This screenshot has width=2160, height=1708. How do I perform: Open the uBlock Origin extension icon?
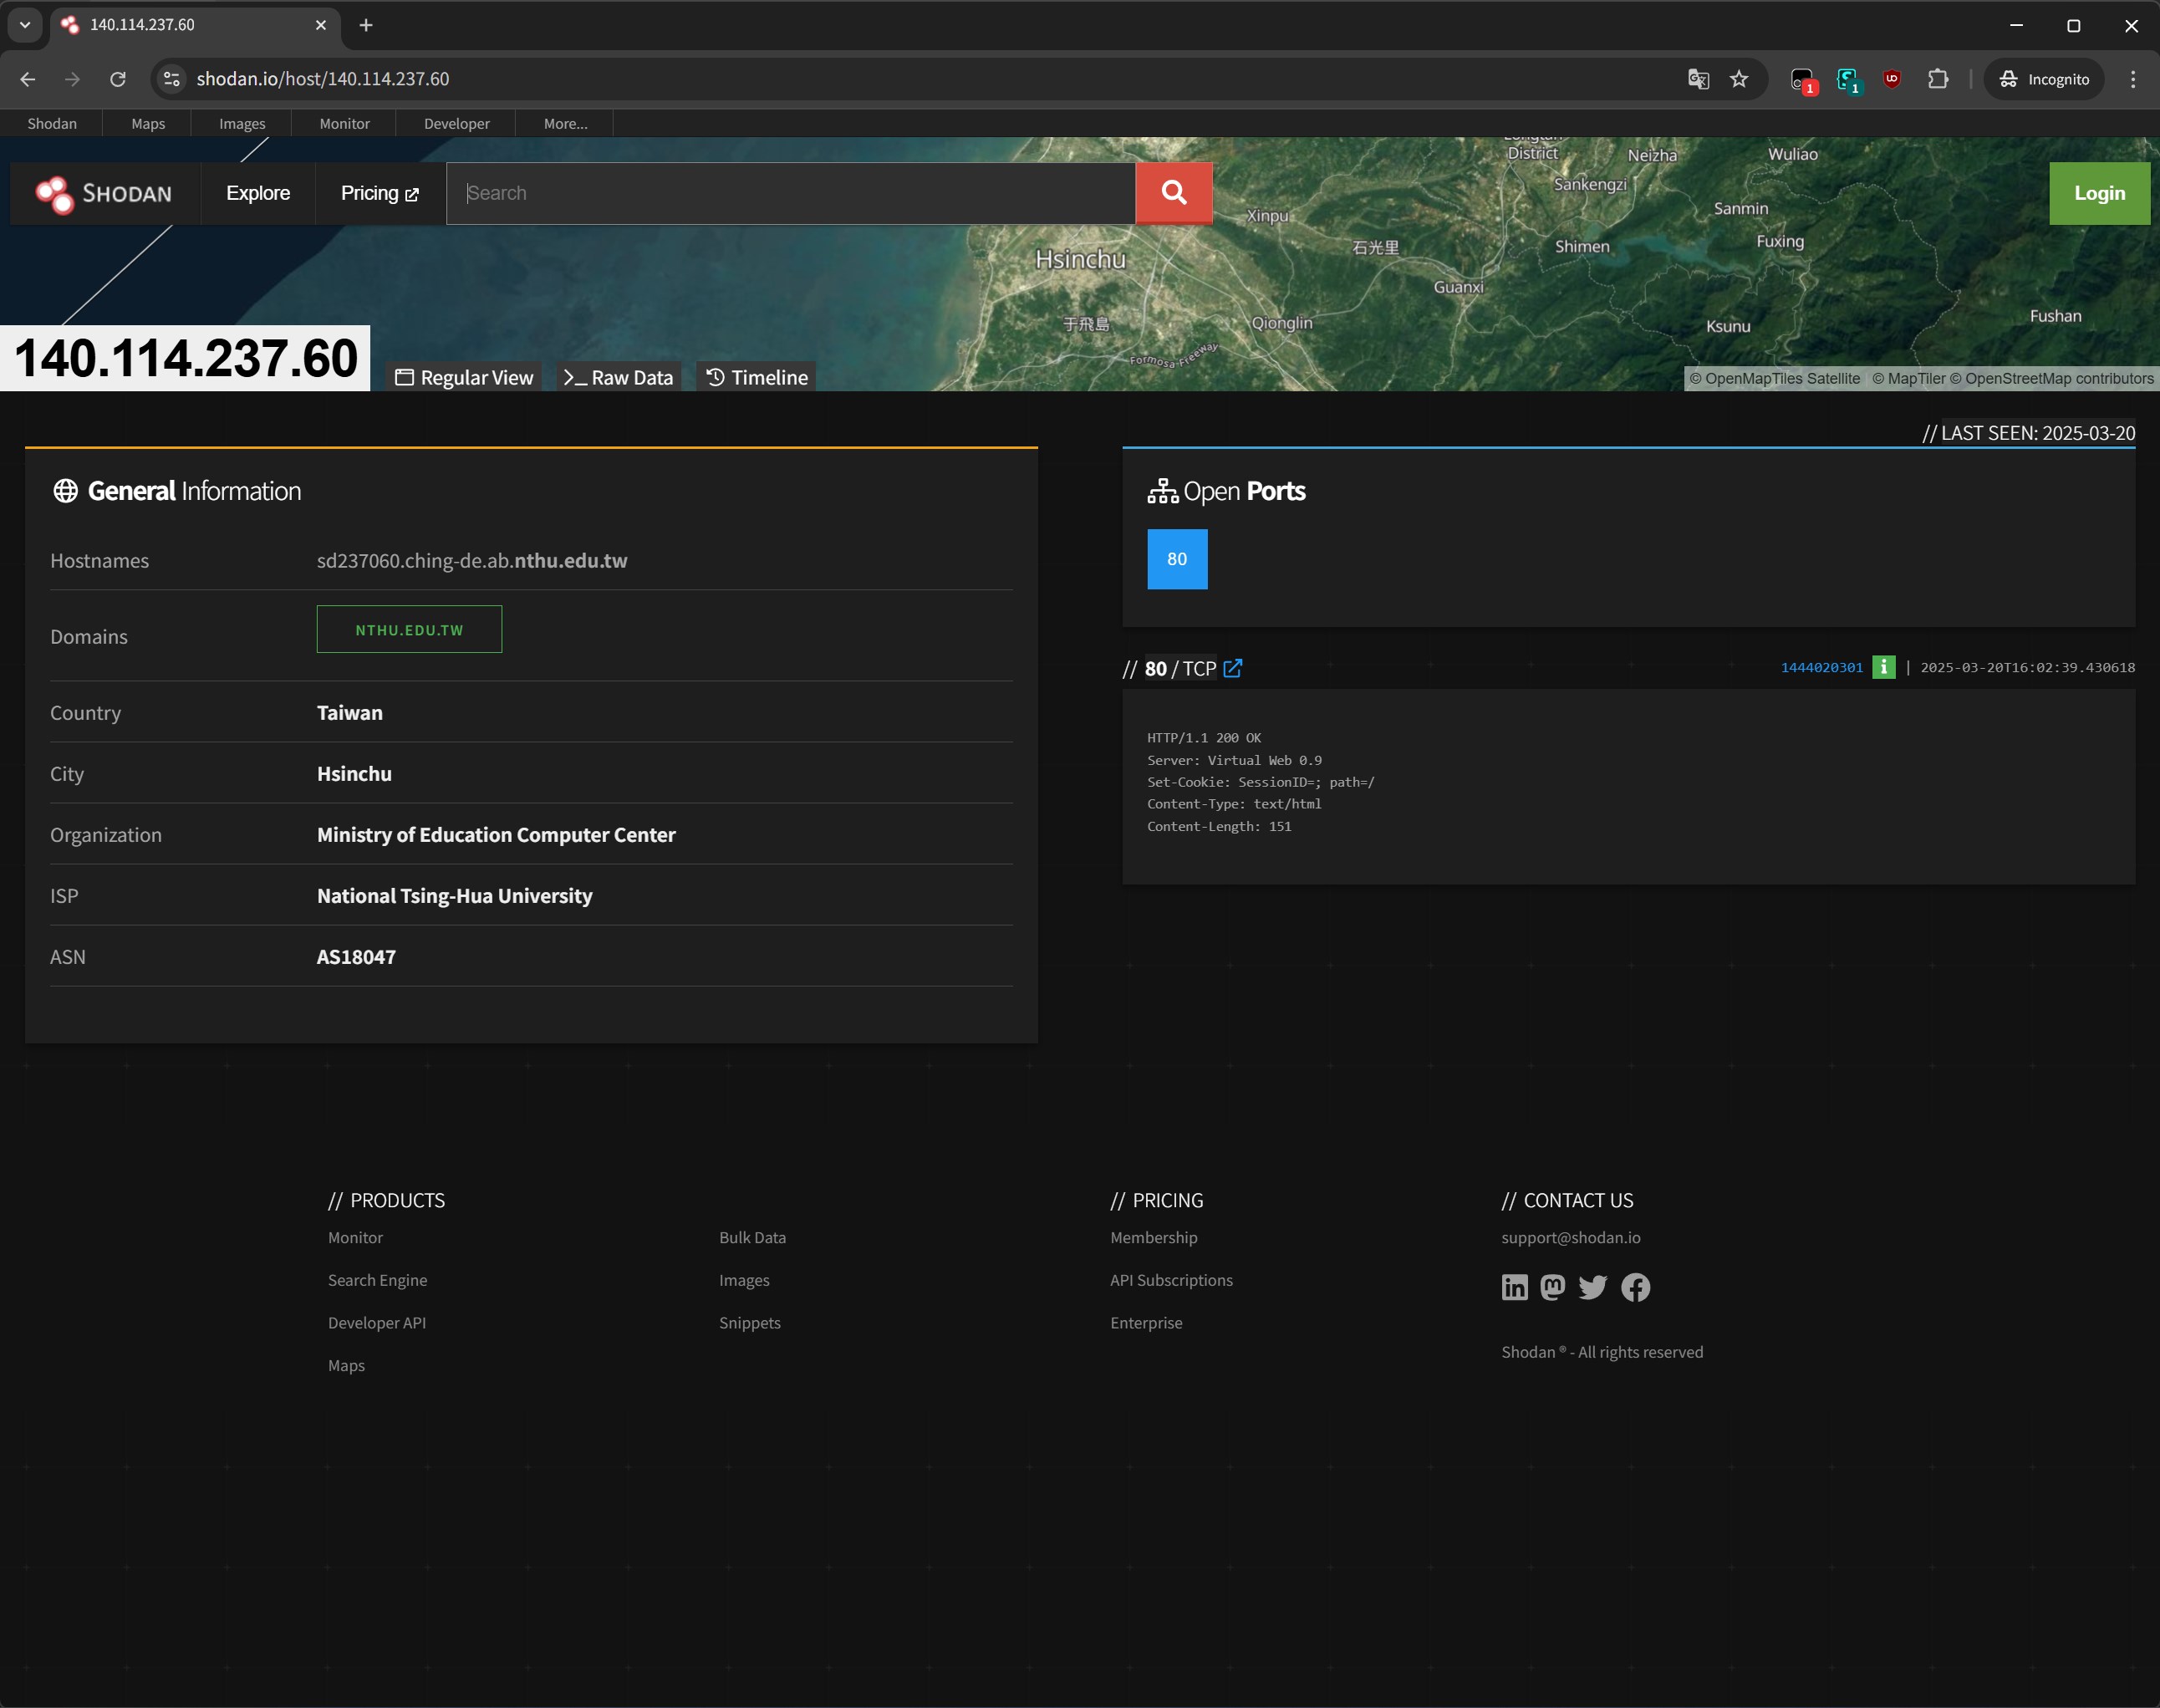coord(1892,79)
